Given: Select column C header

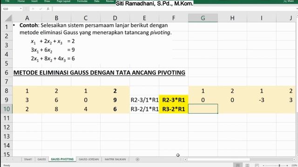Looking at the screenshot, I should (x=86, y=18).
